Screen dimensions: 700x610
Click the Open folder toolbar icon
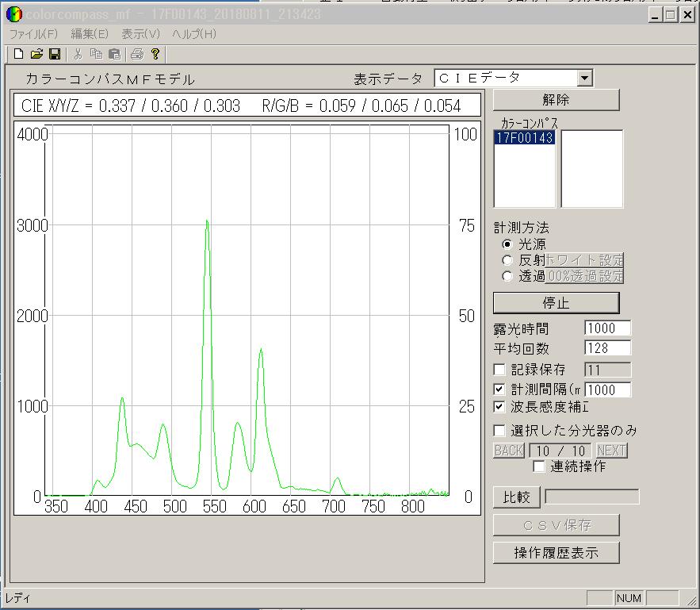[x=36, y=54]
